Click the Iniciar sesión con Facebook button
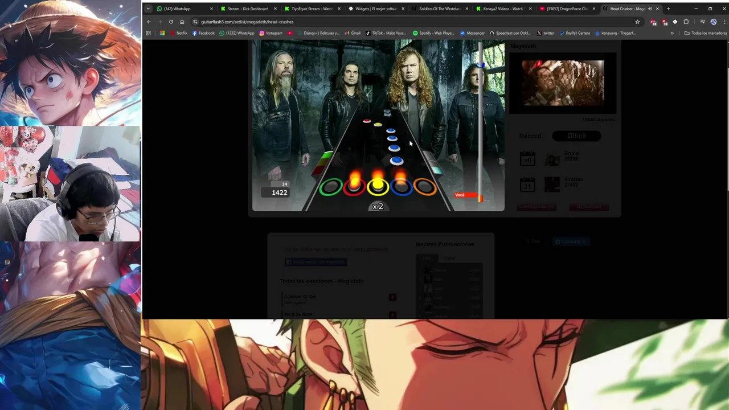 click(x=316, y=262)
